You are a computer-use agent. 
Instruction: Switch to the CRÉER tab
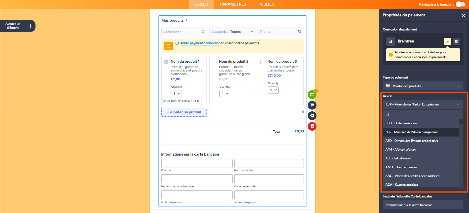[x=202, y=4]
